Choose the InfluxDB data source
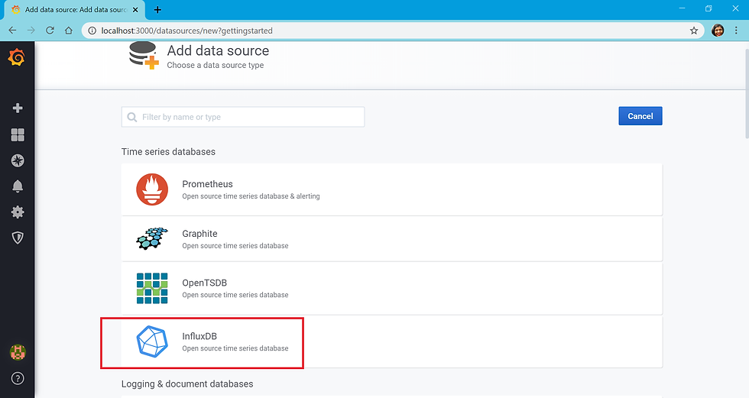Image resolution: width=749 pixels, height=398 pixels. coord(391,341)
